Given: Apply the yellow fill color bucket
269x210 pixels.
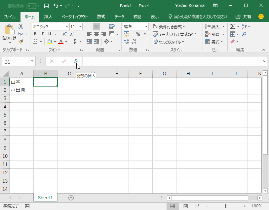Looking at the screenshot, I should (x=50, y=42).
